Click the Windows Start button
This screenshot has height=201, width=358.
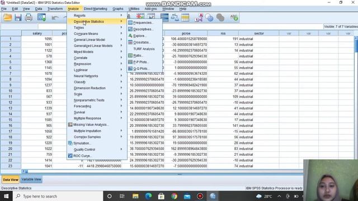click(x=6, y=196)
